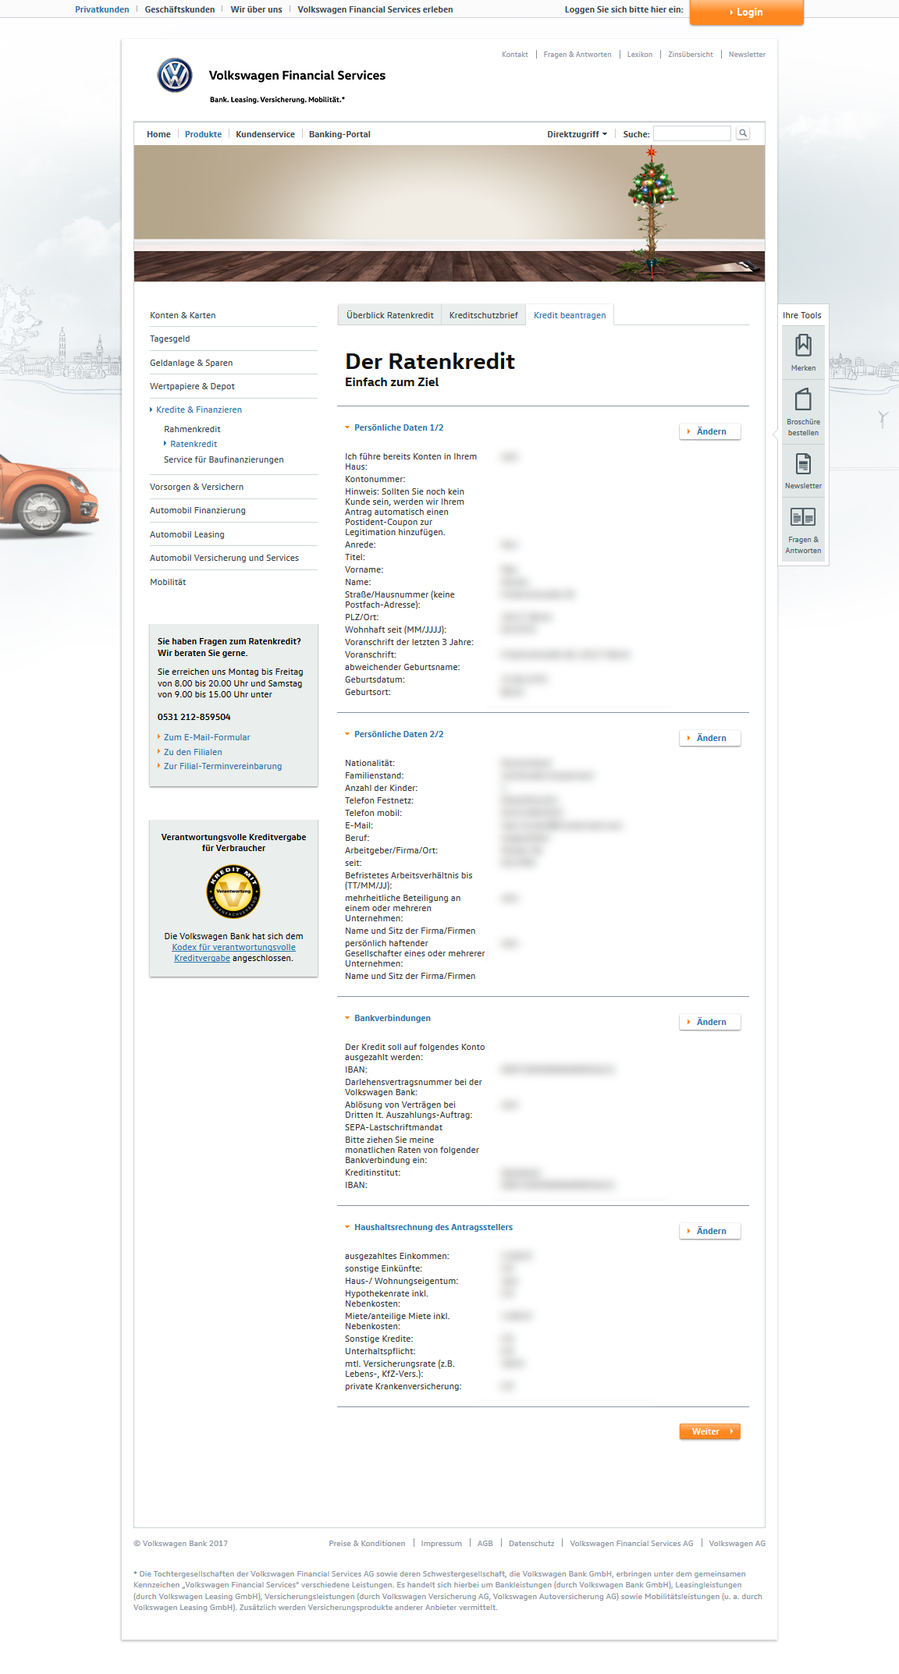This screenshot has height=1674, width=899.
Task: Open Preise & Konditionen footer link
Action: pos(367,1543)
